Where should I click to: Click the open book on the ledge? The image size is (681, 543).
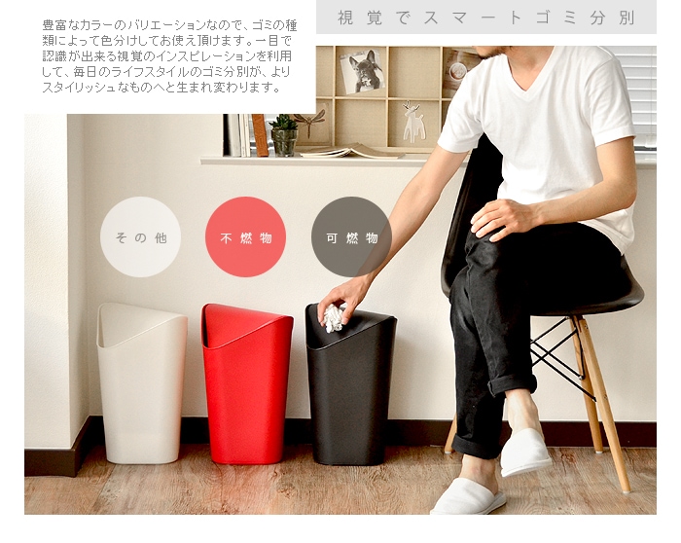click(x=352, y=152)
